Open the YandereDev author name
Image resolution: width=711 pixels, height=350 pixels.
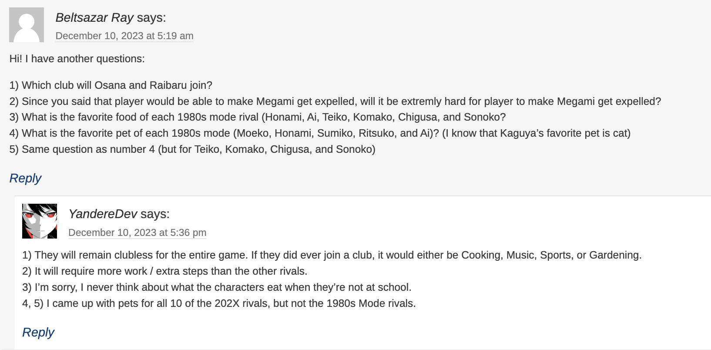(103, 214)
